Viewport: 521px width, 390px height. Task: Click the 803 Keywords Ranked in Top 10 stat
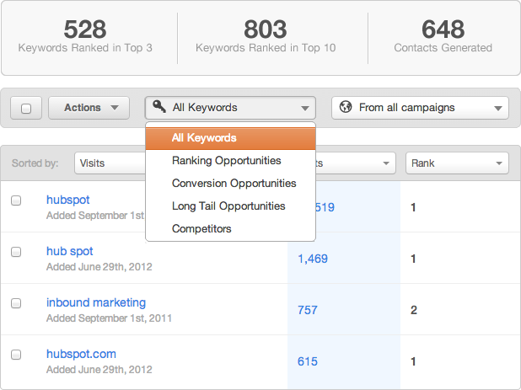point(266,36)
